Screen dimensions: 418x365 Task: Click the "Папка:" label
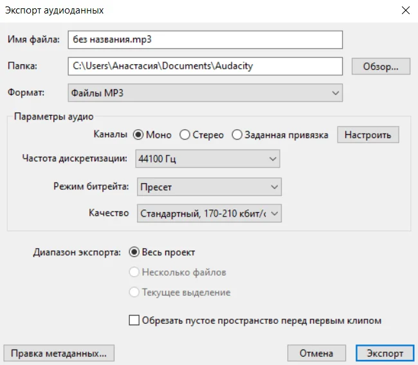click(23, 66)
